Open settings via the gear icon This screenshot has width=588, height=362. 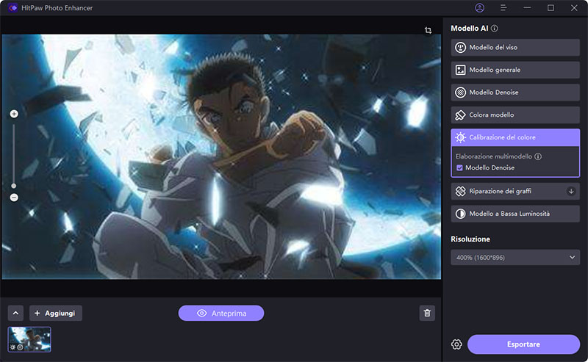456,344
